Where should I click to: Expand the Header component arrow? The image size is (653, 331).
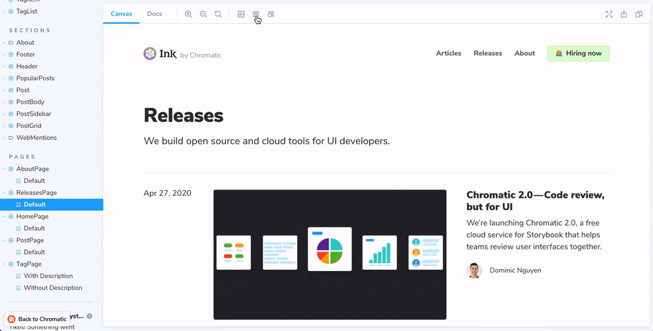coord(4,66)
